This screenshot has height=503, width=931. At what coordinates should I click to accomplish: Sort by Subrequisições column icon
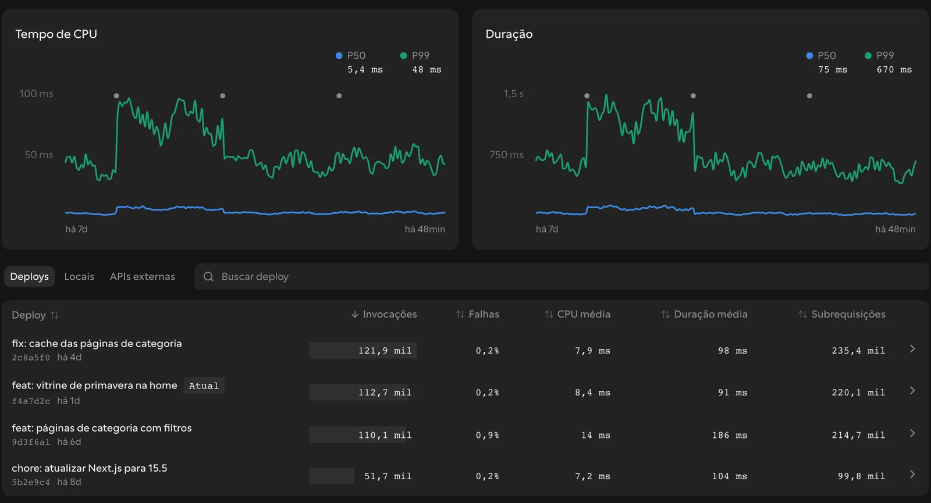point(803,315)
